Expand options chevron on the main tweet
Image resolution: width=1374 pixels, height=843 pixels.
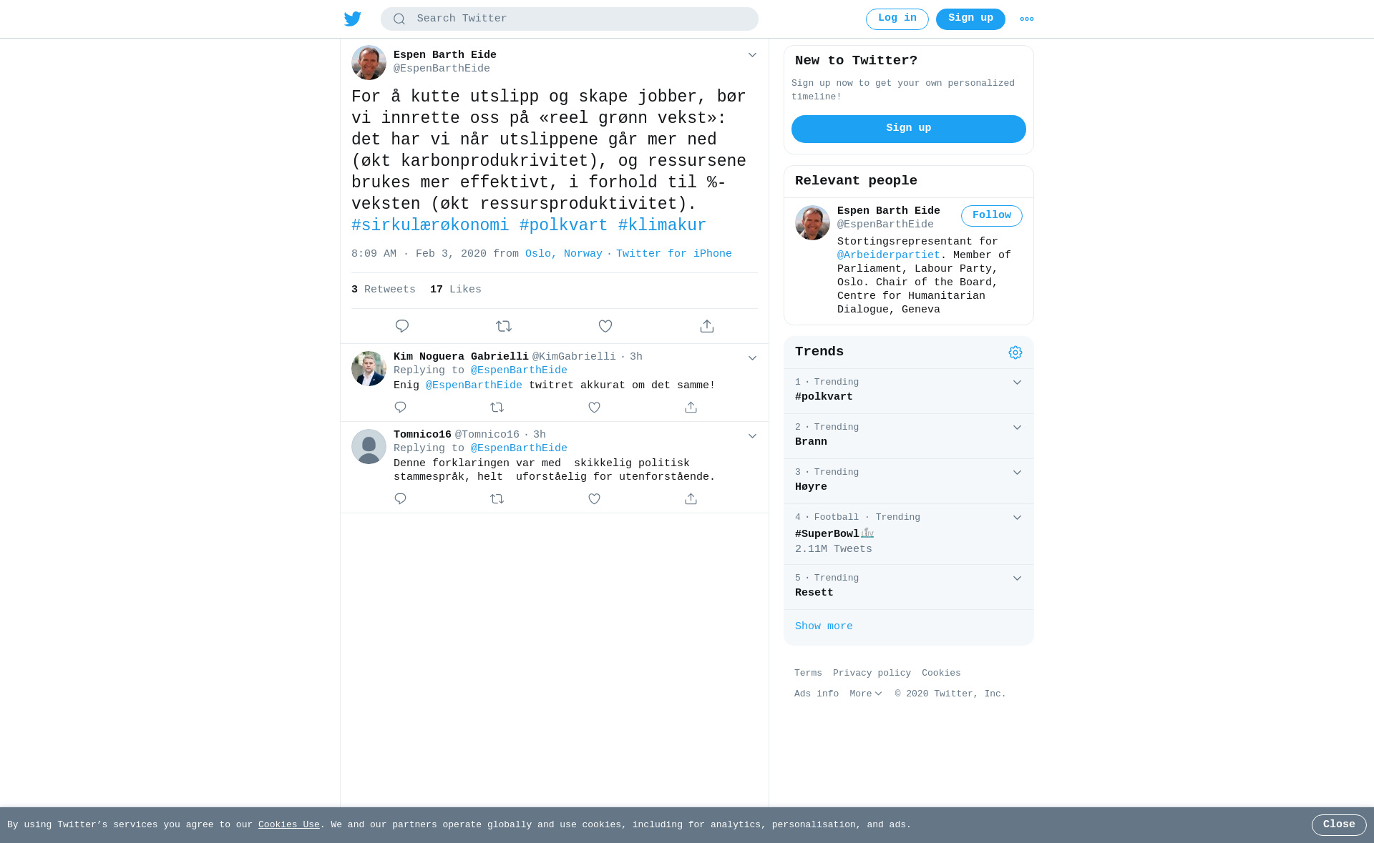pos(752,55)
